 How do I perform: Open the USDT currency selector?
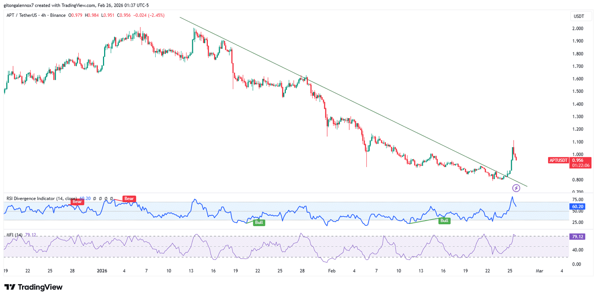[579, 16]
